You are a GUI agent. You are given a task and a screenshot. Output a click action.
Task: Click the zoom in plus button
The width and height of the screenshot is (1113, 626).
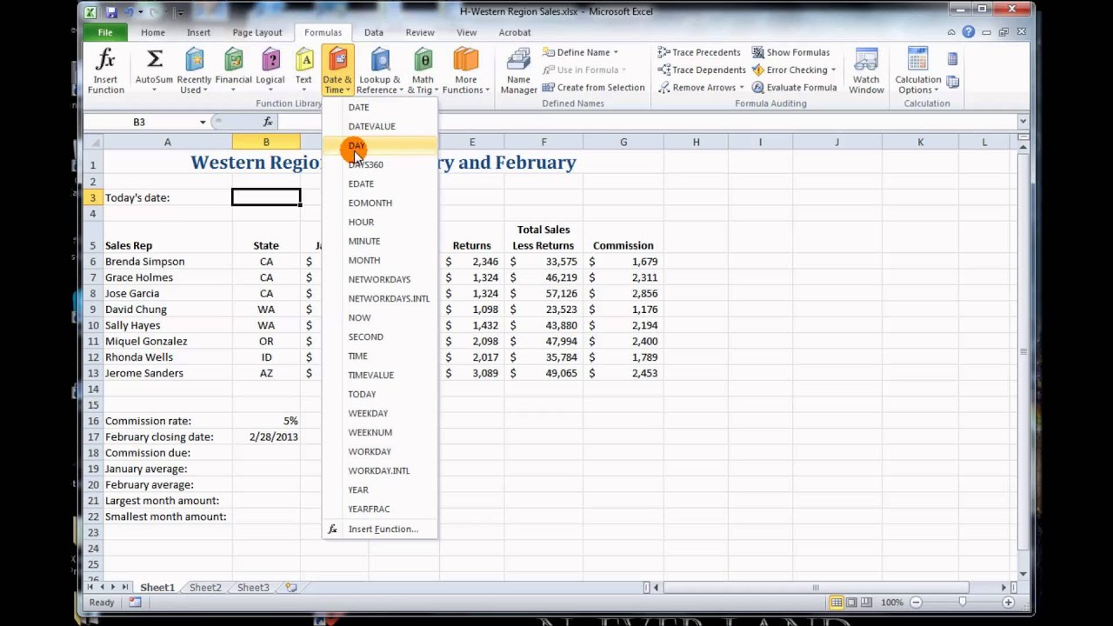1009,603
